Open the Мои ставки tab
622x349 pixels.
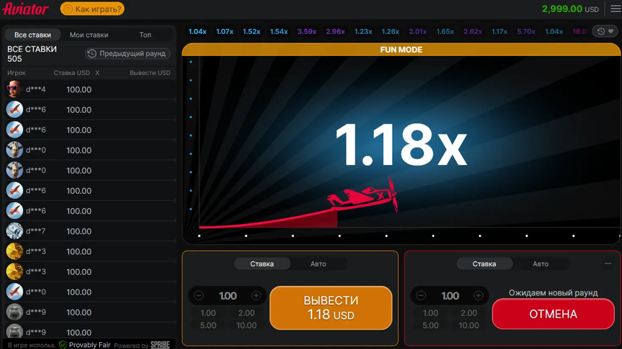pos(89,35)
